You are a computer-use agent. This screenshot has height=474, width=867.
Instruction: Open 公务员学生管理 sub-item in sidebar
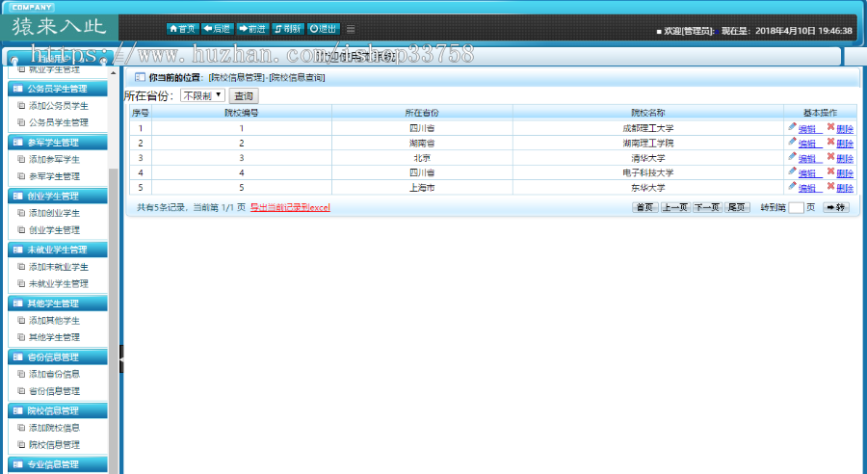point(59,122)
